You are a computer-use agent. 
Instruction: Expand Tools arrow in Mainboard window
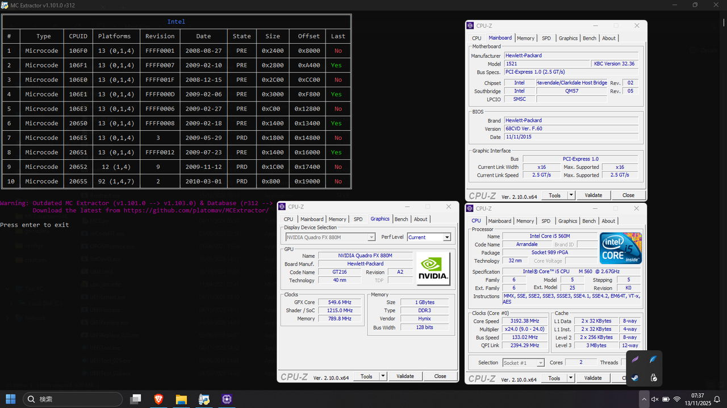pos(571,195)
